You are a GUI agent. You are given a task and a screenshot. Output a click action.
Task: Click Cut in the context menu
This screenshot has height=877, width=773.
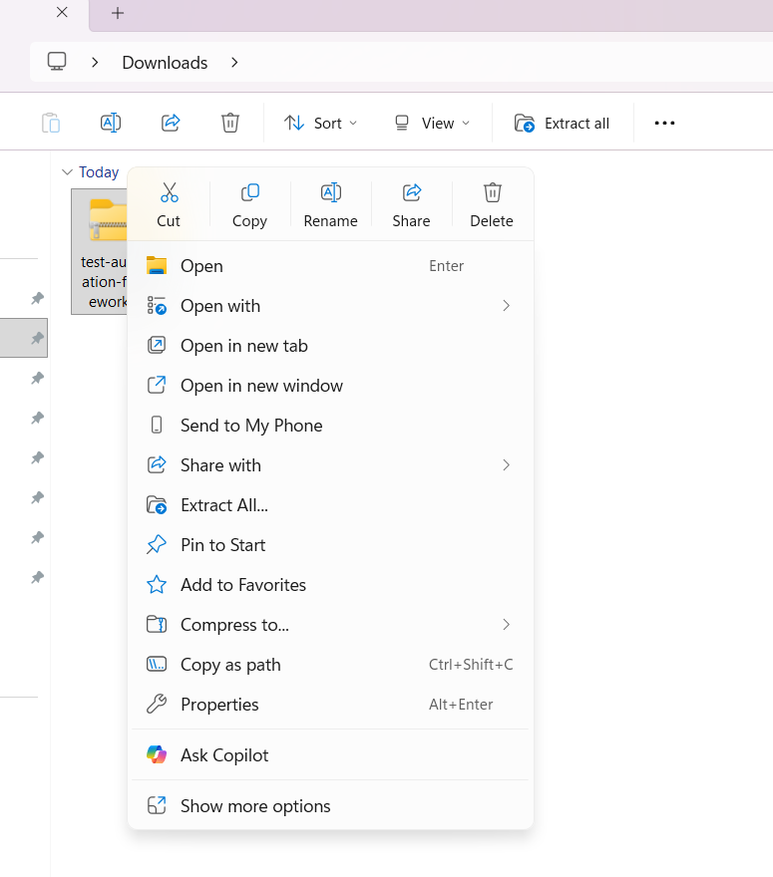coord(169,205)
